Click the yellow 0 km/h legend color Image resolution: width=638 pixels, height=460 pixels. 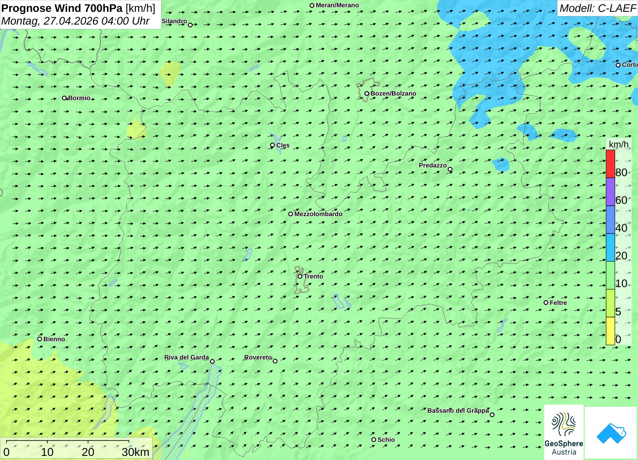610,331
